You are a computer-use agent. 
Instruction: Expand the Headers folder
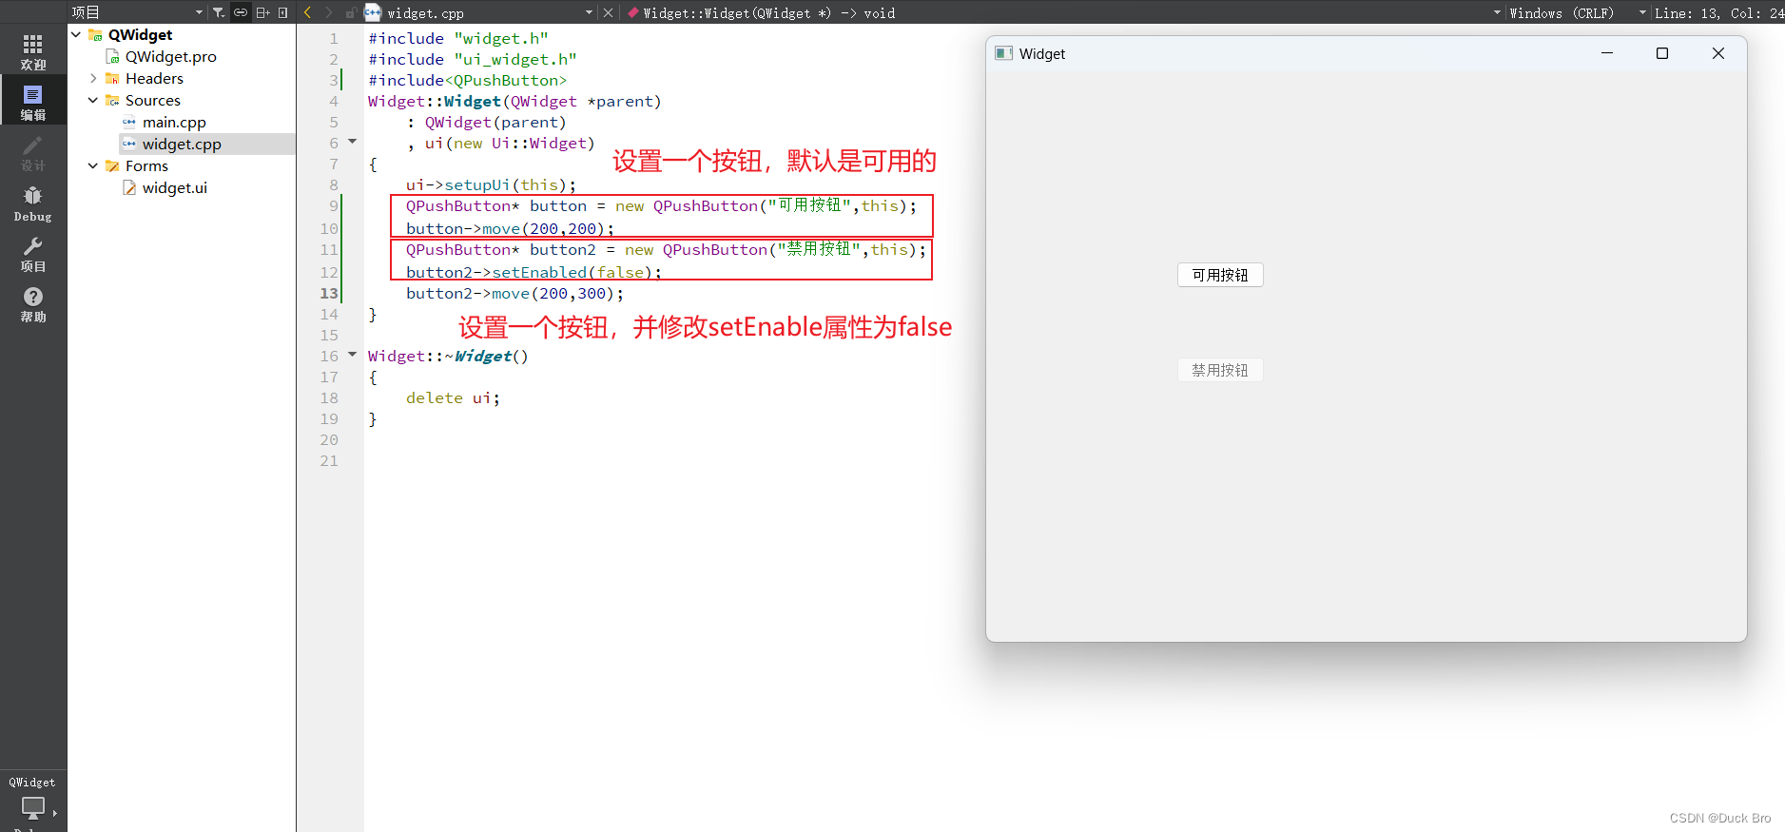pos(93,78)
